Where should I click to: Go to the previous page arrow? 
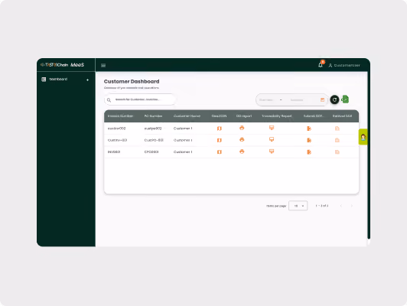point(340,206)
